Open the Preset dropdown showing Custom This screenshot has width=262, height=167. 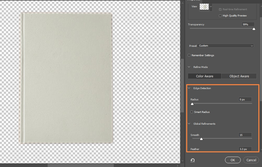225,46
